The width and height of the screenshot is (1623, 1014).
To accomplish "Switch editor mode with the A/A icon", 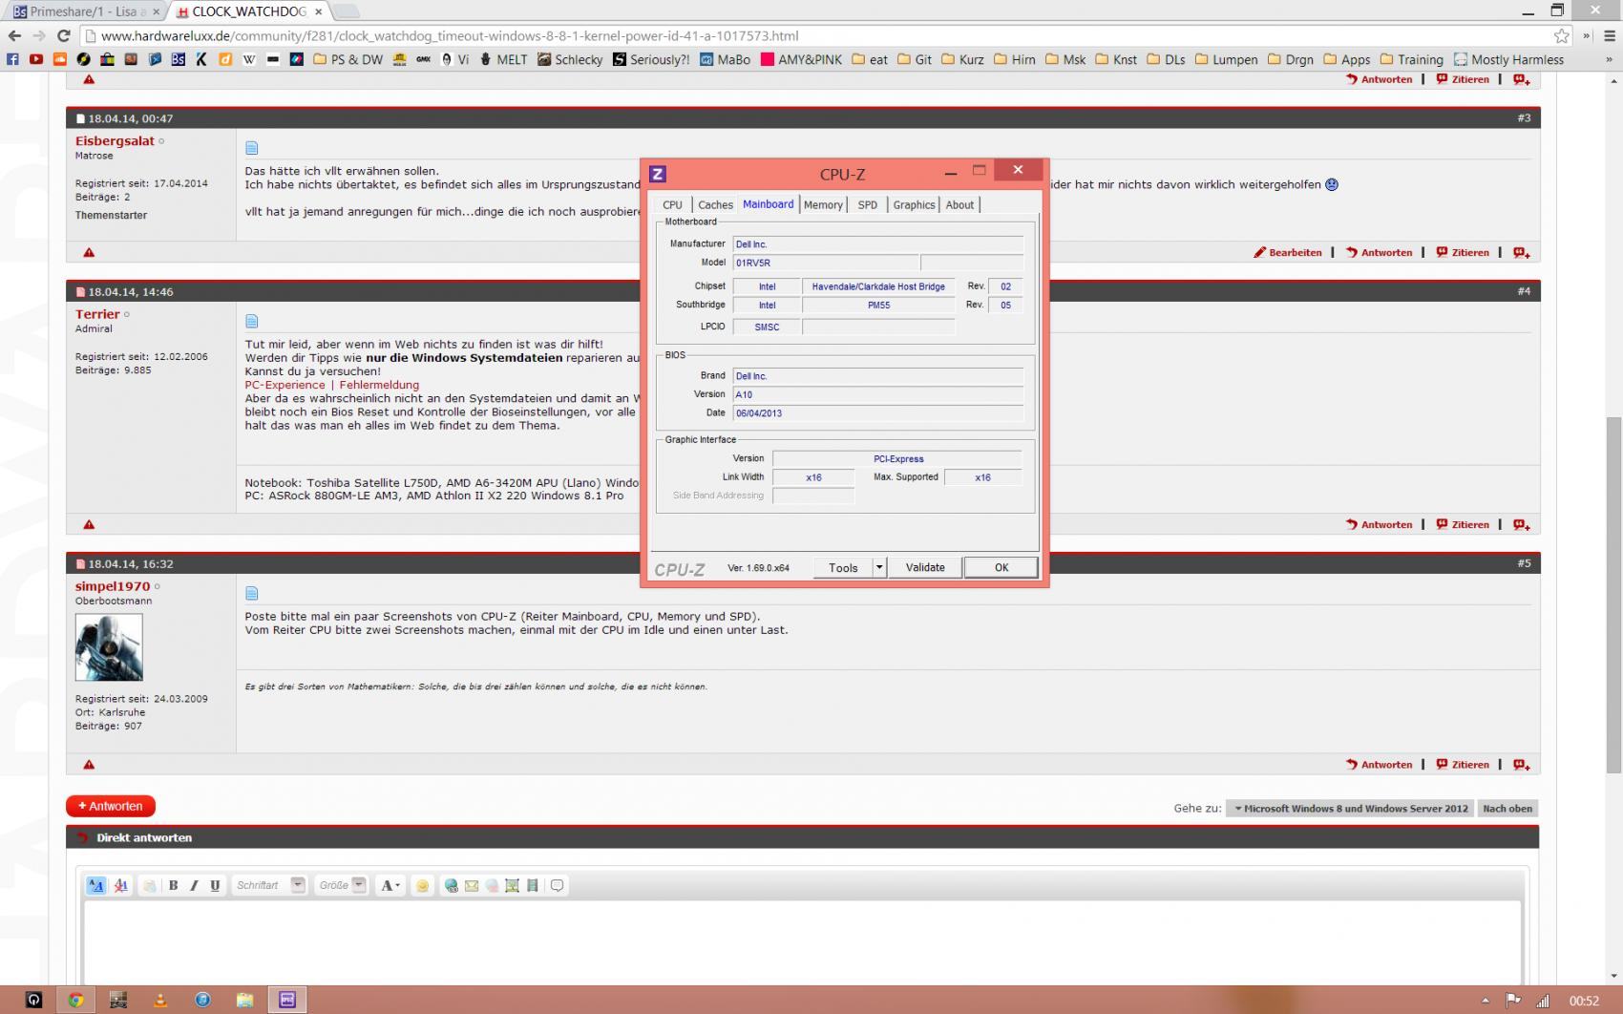I will click(x=96, y=885).
